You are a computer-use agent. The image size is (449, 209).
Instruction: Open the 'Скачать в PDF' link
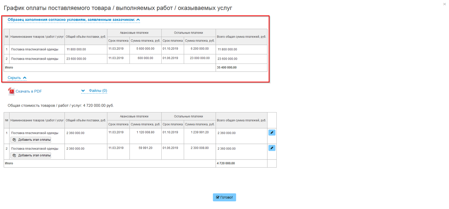coord(29,91)
